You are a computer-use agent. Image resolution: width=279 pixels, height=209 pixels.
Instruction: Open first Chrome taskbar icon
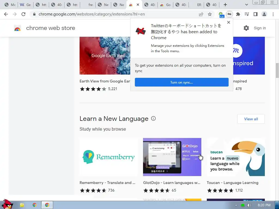click(x=35, y=205)
